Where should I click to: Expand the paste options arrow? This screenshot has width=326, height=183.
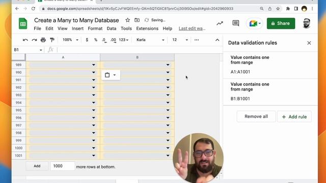tap(115, 75)
